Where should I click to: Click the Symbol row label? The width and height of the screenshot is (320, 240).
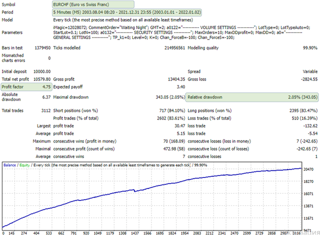click(8, 4)
